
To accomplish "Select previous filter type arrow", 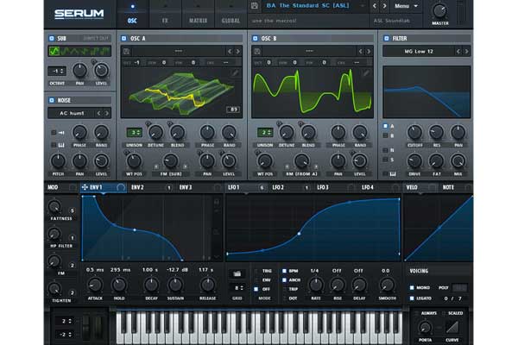I will pos(458,51).
